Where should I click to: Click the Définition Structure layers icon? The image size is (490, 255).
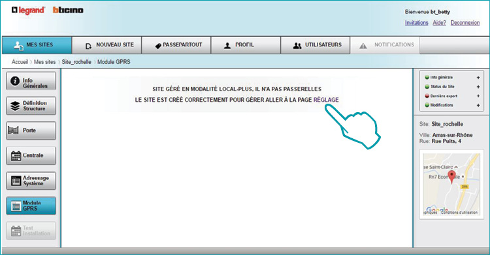(x=15, y=106)
